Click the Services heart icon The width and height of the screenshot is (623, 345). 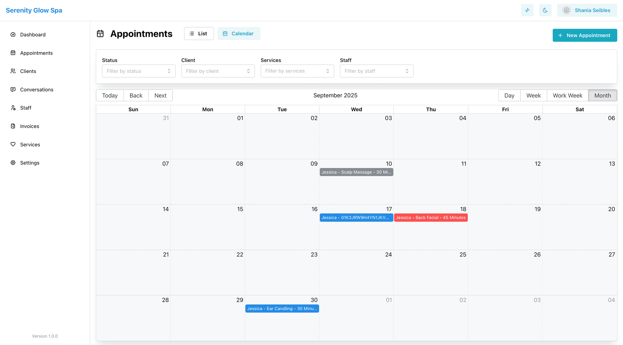(x=13, y=144)
